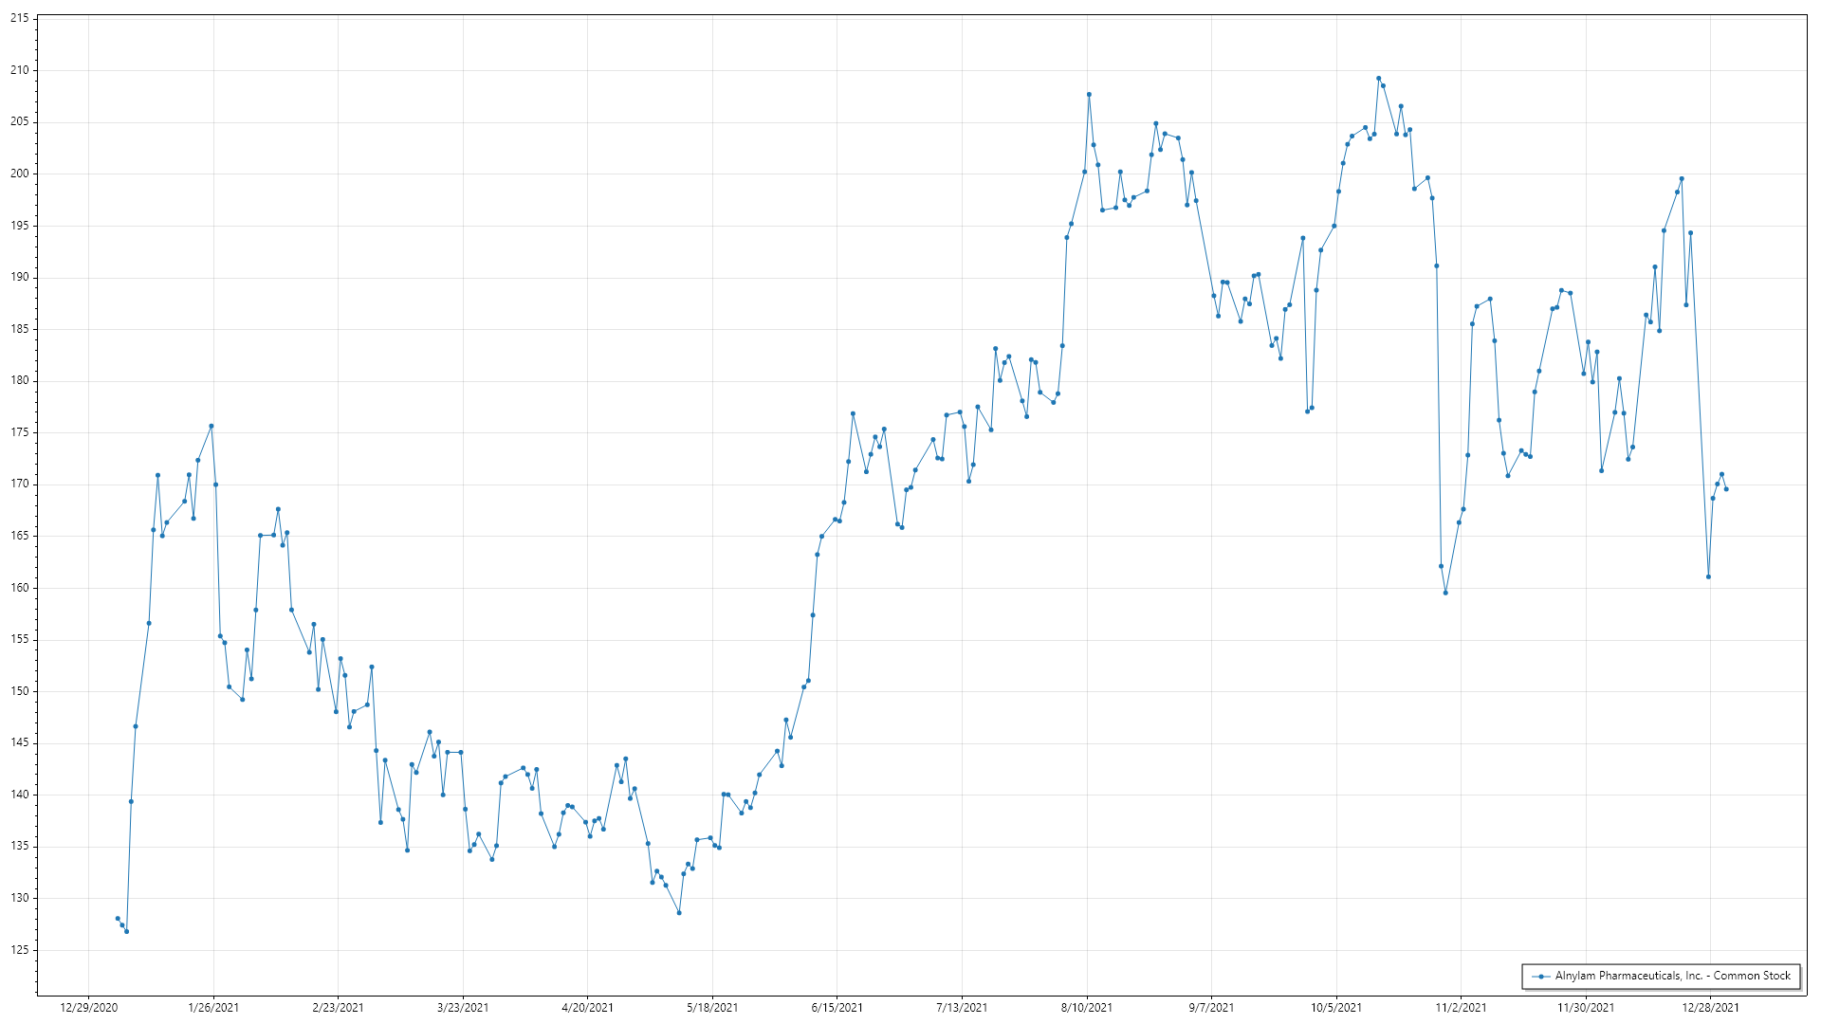Screen dimensions: 1821x1024
Task: Click the 6/15/2021 x-axis date label
Action: click(837, 1007)
